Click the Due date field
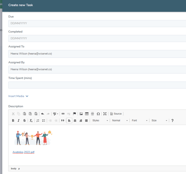Viewport: 186px width, 174px height. tap(97, 23)
